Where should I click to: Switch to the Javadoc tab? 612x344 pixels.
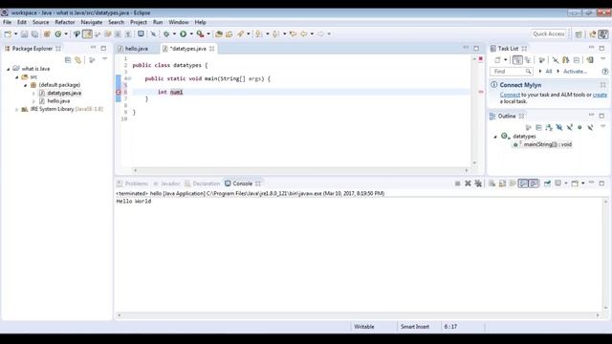(x=167, y=183)
